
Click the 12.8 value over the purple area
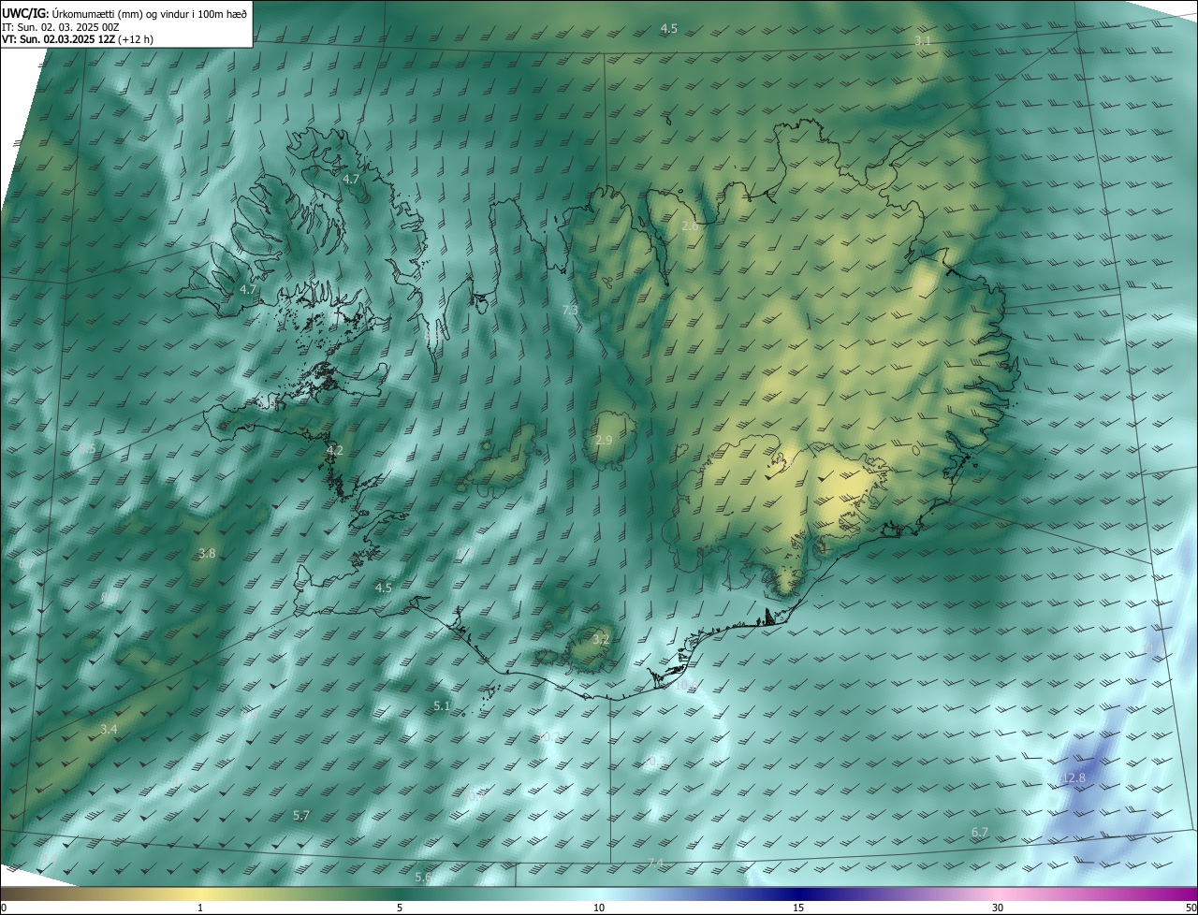tap(1074, 778)
